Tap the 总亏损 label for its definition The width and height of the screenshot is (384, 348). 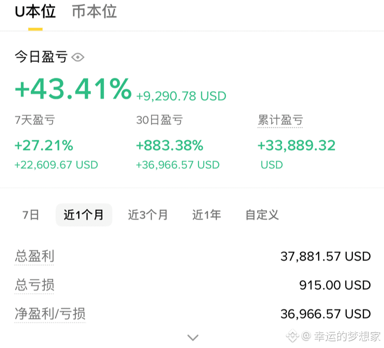pyautogui.click(x=34, y=285)
